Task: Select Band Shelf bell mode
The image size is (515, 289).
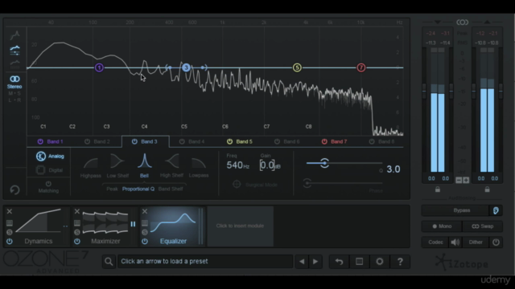Action: coord(171,189)
